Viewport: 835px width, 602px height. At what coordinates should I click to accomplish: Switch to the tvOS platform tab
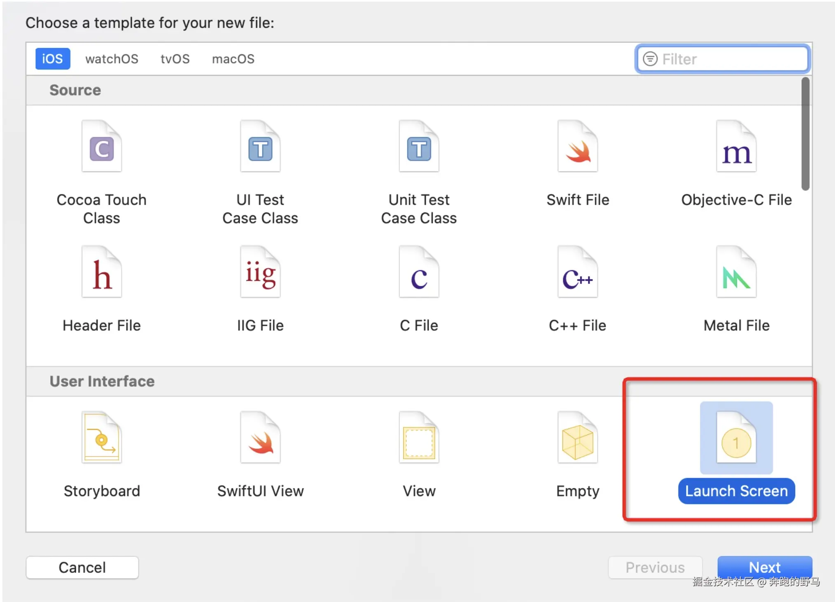coord(175,59)
